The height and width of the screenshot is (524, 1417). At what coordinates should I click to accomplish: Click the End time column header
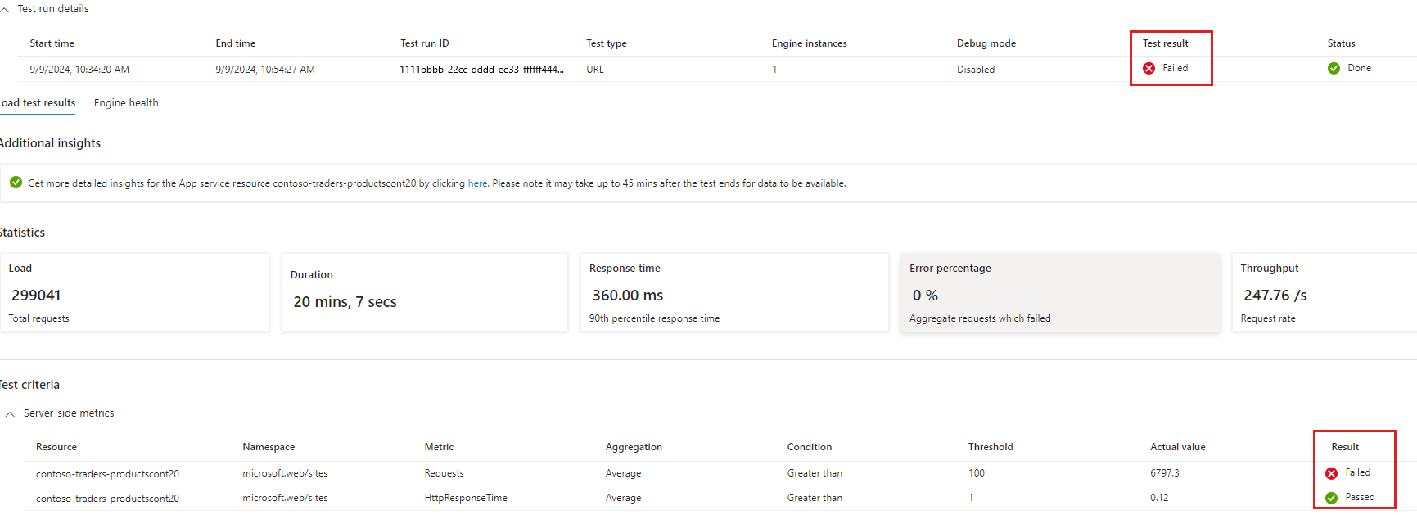pyautogui.click(x=236, y=43)
